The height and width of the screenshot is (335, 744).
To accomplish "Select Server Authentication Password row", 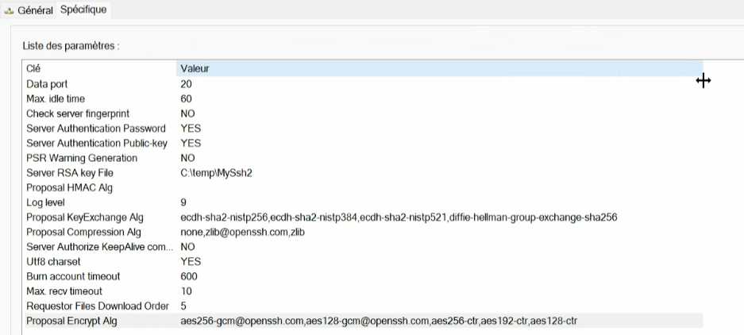I will (x=95, y=129).
